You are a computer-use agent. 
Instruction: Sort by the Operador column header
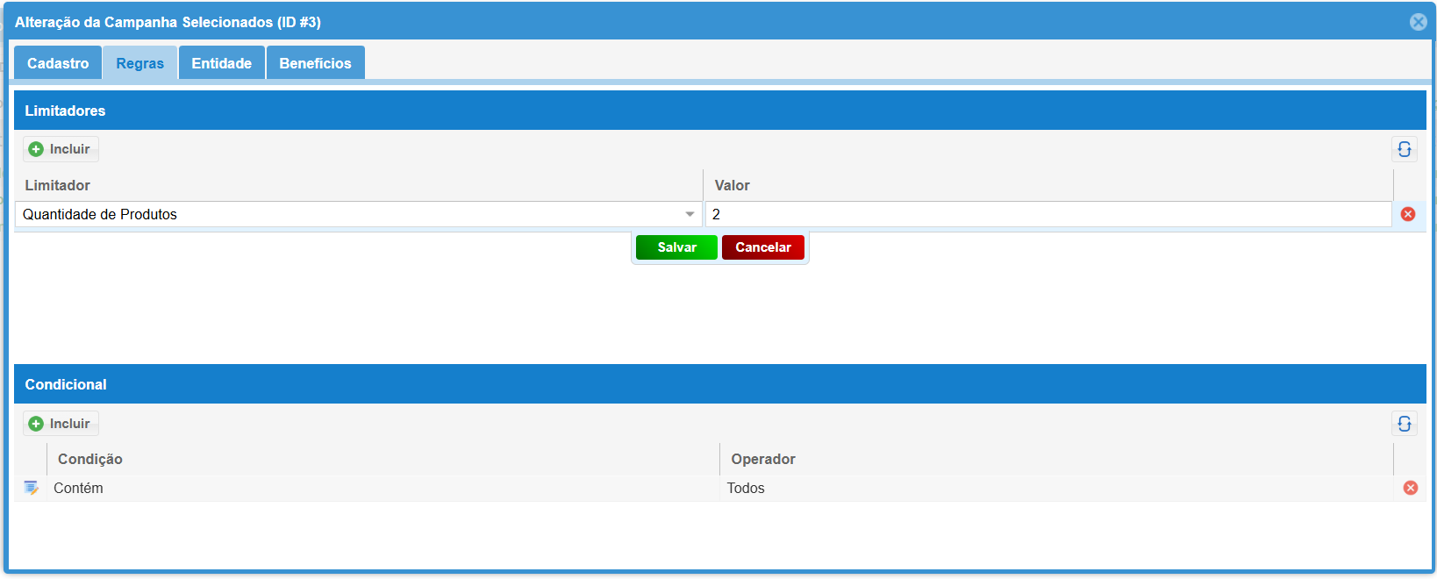(763, 459)
